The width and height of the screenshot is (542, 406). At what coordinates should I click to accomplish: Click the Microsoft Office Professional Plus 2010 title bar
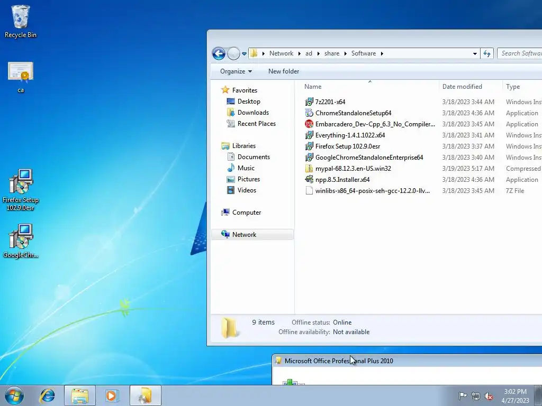coord(407,361)
